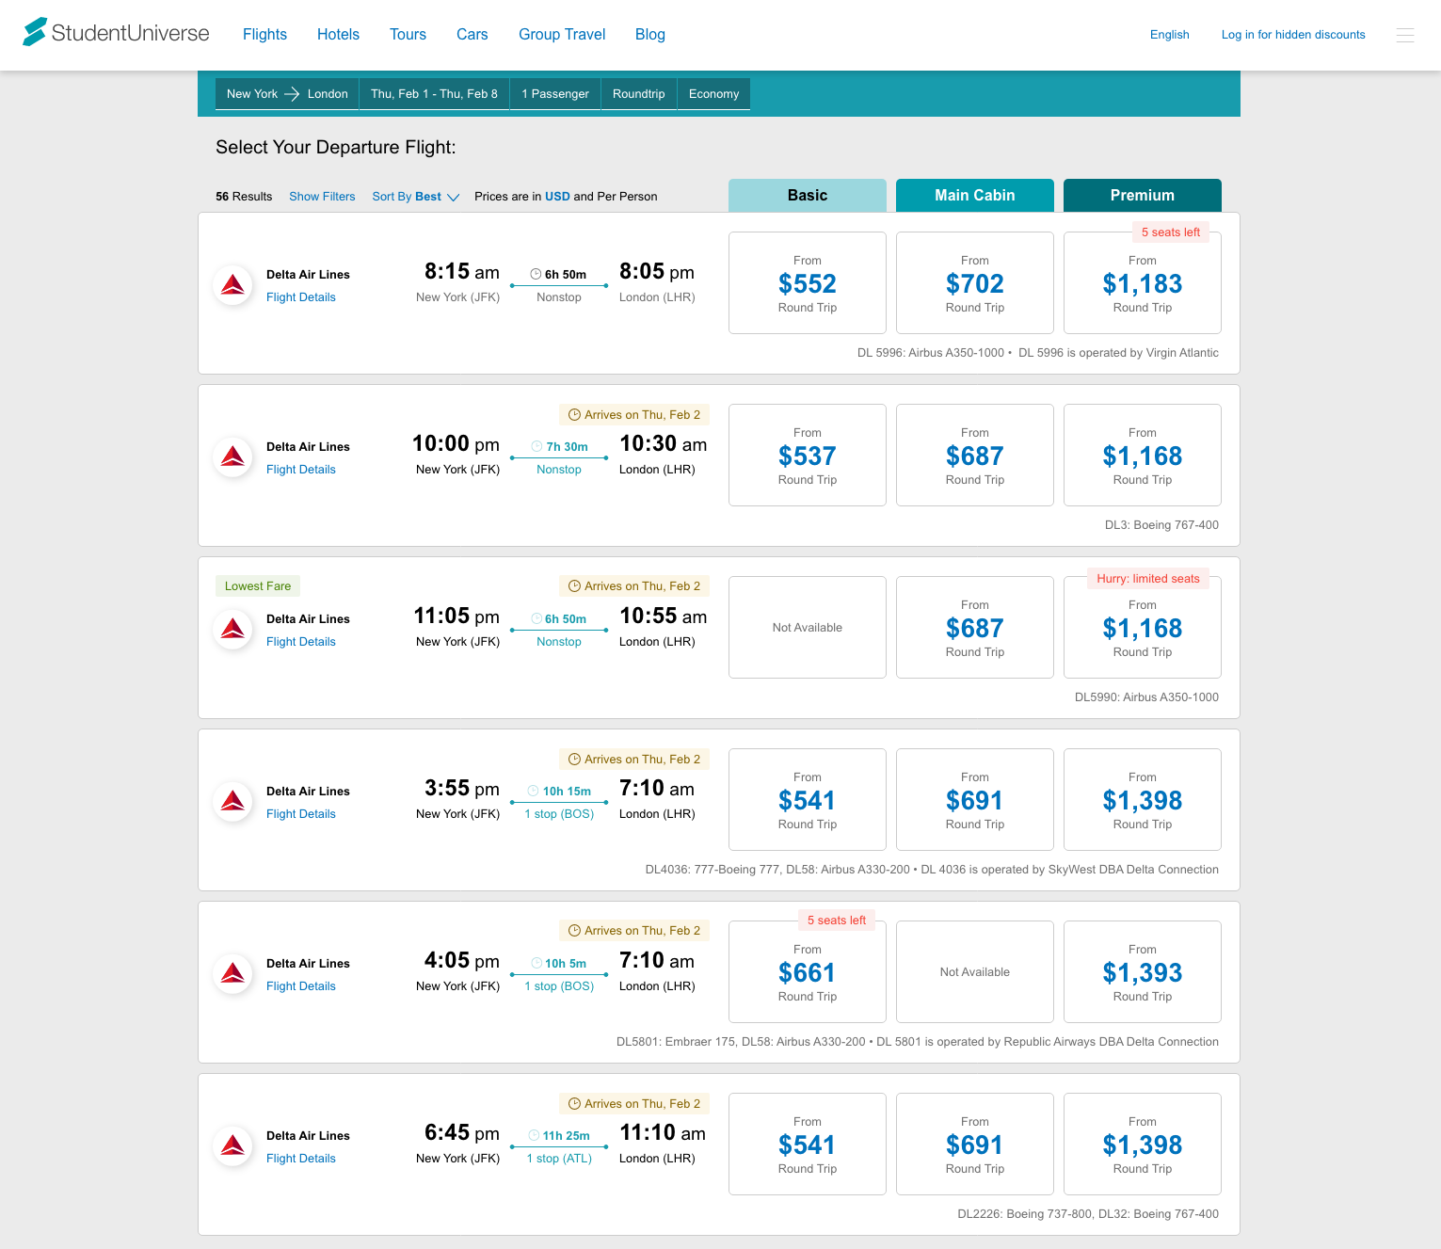The image size is (1441, 1249).
Task: Open the English language selector
Action: click(x=1170, y=35)
